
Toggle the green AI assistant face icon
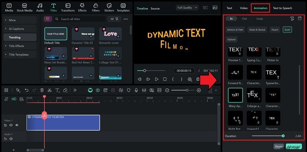pos(90,90)
